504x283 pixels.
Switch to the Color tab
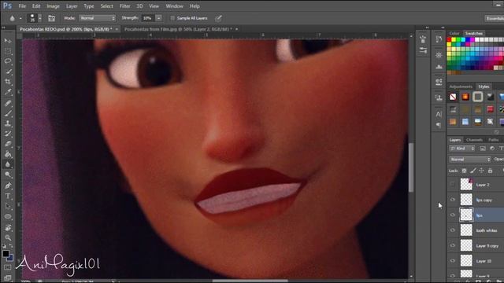pyautogui.click(x=454, y=33)
